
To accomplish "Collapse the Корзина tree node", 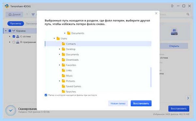I will (x=6, y=31).
